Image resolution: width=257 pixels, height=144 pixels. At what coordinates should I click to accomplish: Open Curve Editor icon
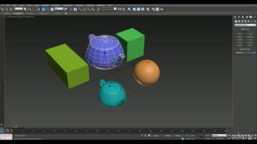coord(139,9)
